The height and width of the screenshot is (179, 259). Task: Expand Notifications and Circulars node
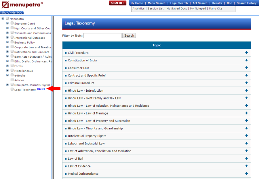click(7, 52)
